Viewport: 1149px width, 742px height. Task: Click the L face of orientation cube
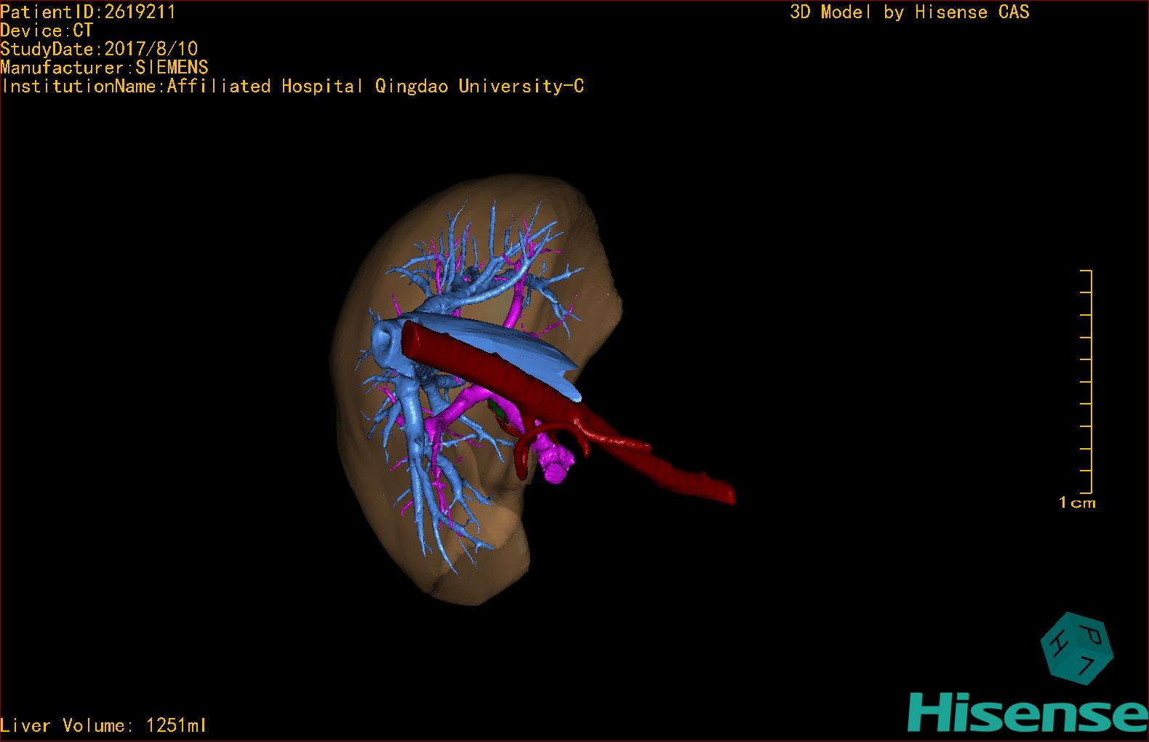click(1086, 666)
